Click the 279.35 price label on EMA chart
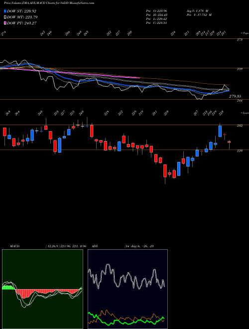This screenshot has width=249, height=329. pos(235,96)
